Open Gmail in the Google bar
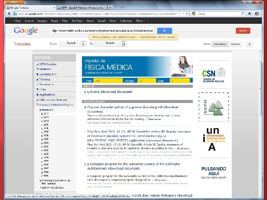The width and height of the screenshot is (267, 200). pos(102,21)
